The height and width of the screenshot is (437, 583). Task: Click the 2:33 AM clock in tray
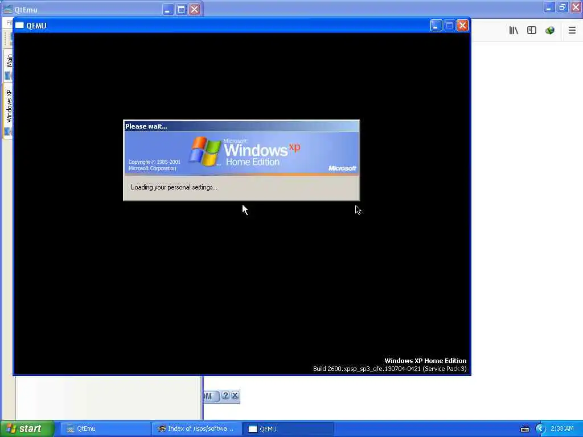coord(562,429)
